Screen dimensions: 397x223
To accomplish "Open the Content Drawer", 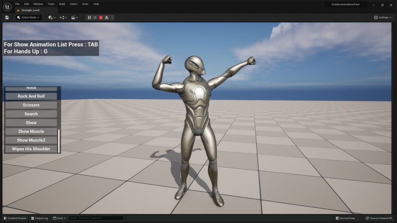I will [15, 218].
